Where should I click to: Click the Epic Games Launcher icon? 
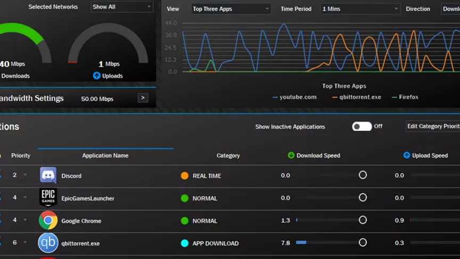click(x=48, y=198)
